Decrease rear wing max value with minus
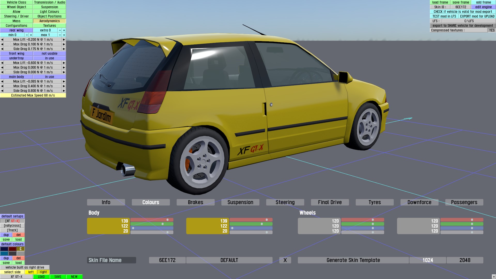Screen dimensions: 496x279 (60, 35)
